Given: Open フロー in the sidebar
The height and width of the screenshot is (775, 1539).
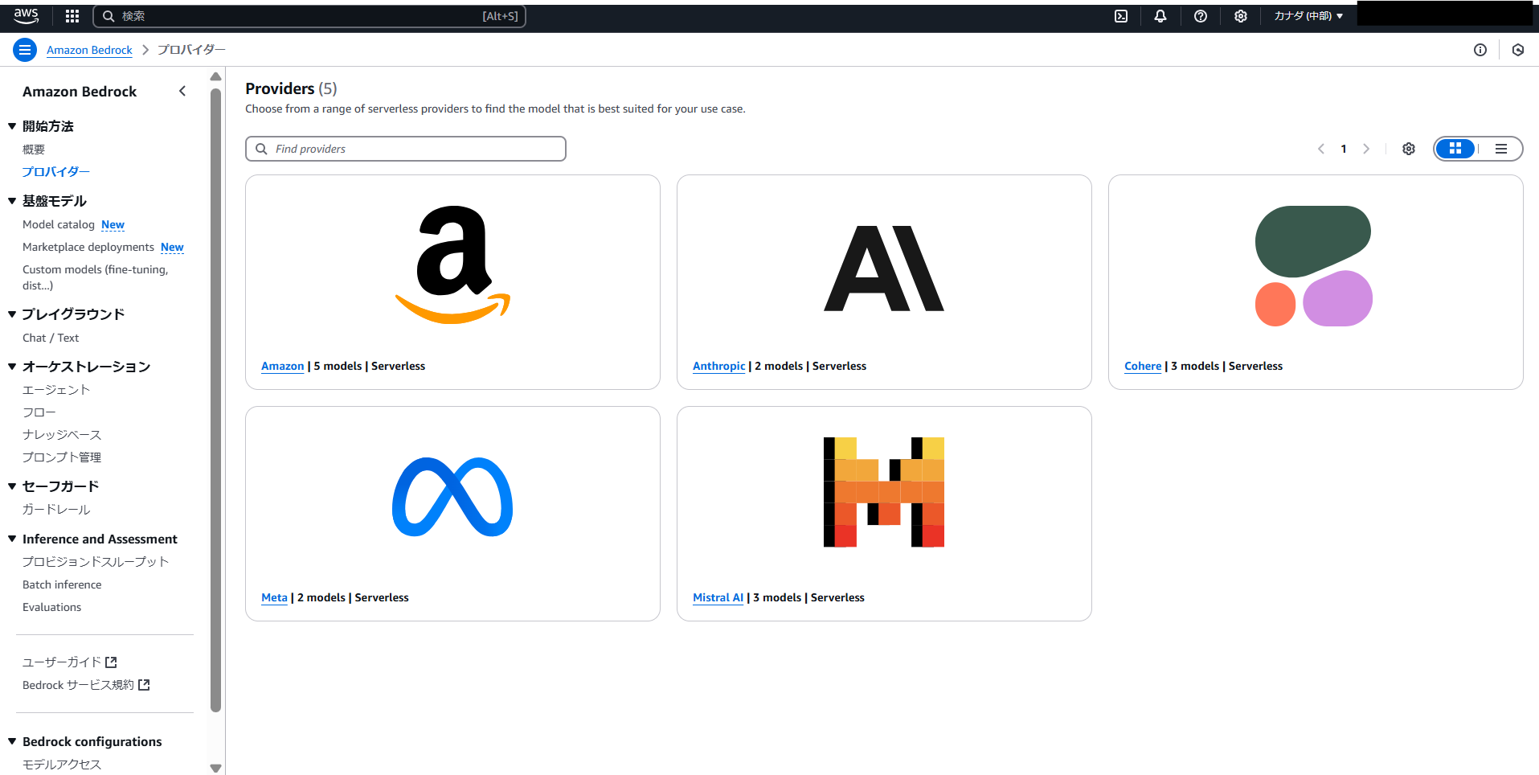Looking at the screenshot, I should [x=39, y=412].
